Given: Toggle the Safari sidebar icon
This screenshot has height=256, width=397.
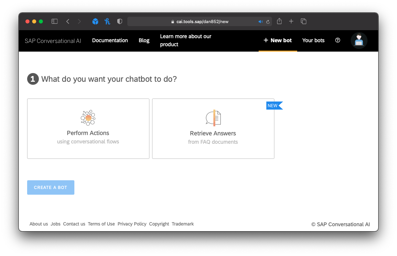Looking at the screenshot, I should (x=54, y=21).
